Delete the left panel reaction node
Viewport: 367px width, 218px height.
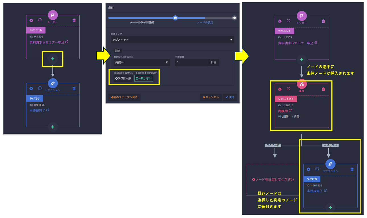(x=74, y=88)
